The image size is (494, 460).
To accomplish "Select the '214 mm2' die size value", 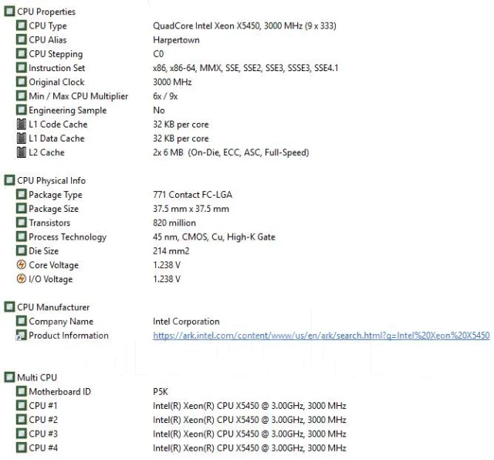I will pos(171,250).
